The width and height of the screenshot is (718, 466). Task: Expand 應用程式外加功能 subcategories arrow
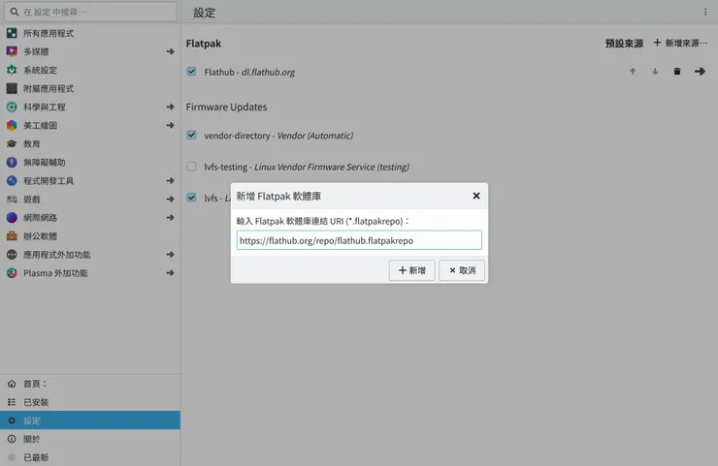tap(171, 254)
